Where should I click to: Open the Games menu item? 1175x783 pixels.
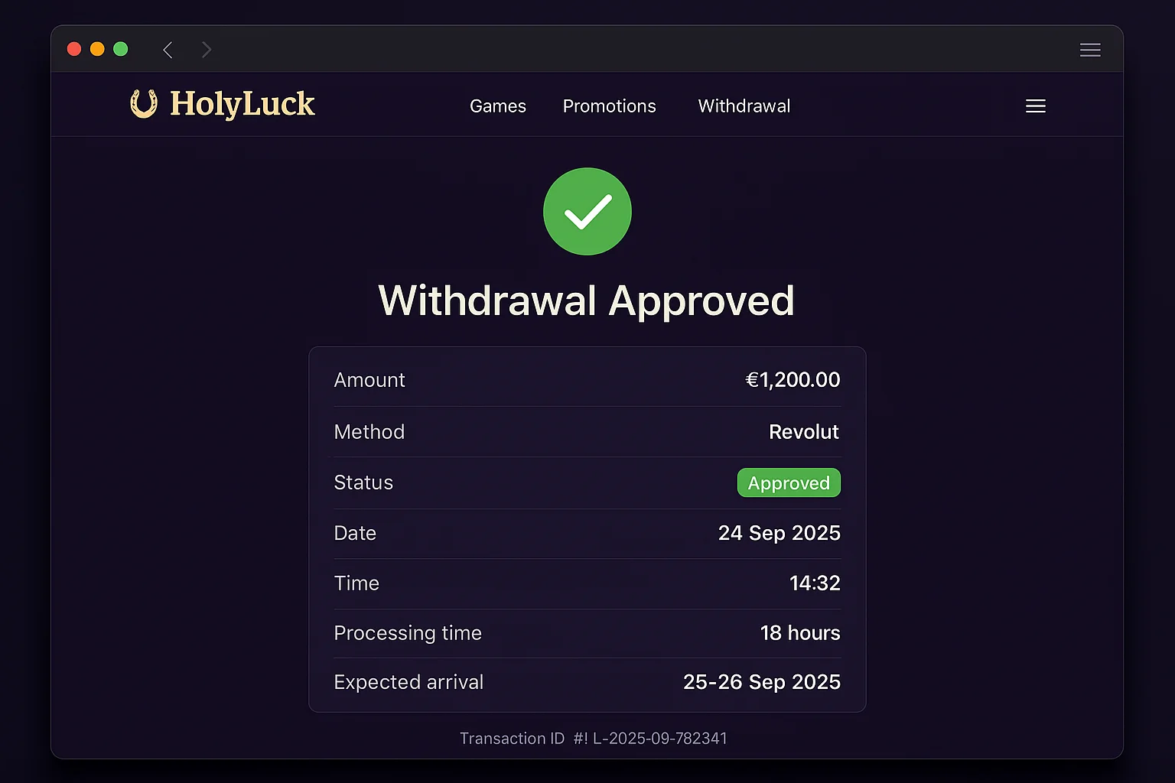point(497,106)
